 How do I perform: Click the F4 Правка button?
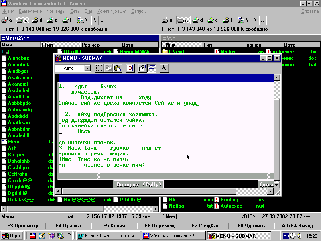pos(68,226)
